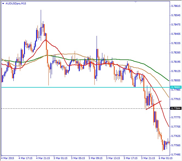Screen dimensions: 182x161
Task: Click the 0.77915 price axis label
Action: (176, 99)
